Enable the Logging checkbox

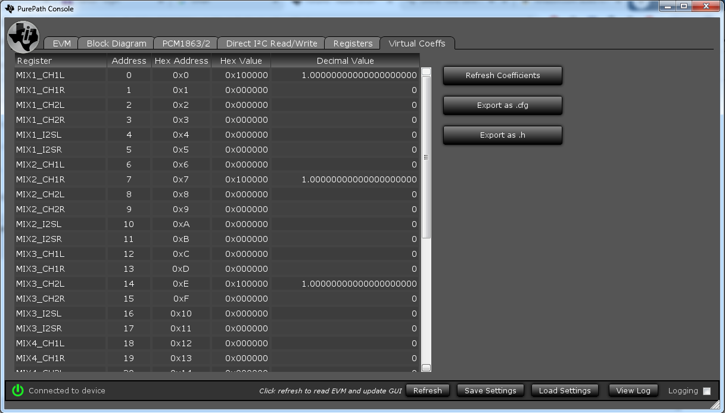(707, 391)
